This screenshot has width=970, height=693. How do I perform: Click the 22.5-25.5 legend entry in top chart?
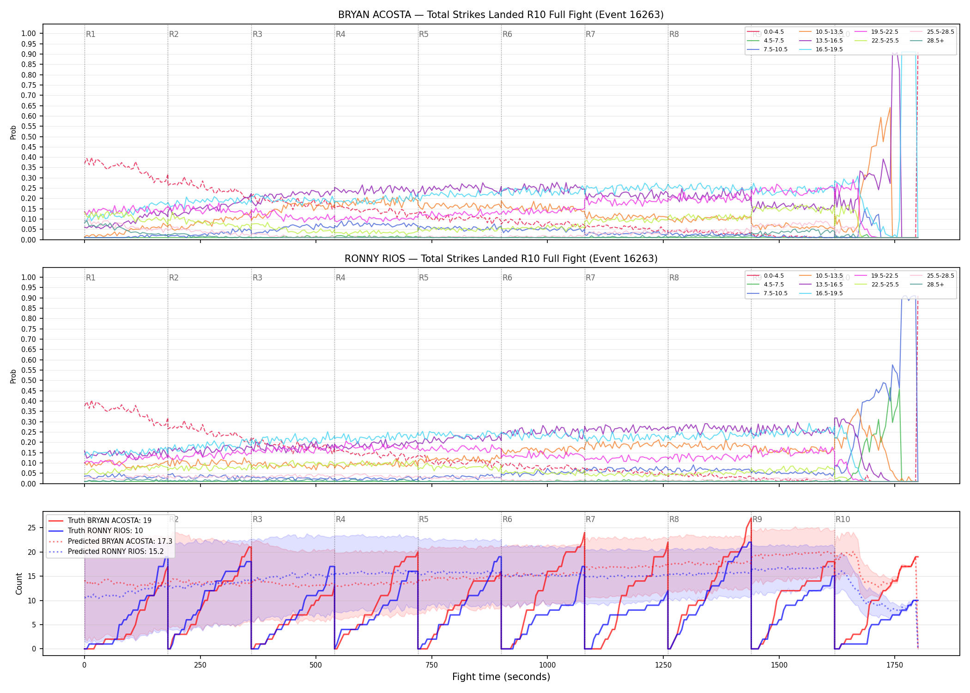point(877,41)
